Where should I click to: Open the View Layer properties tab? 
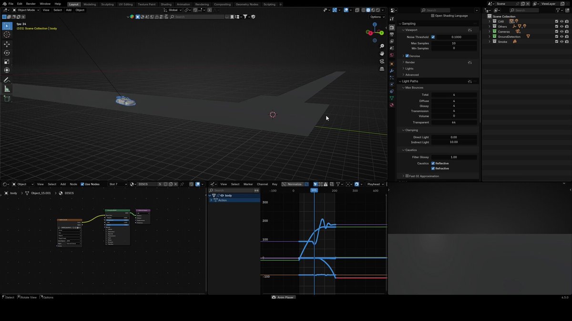(392, 41)
